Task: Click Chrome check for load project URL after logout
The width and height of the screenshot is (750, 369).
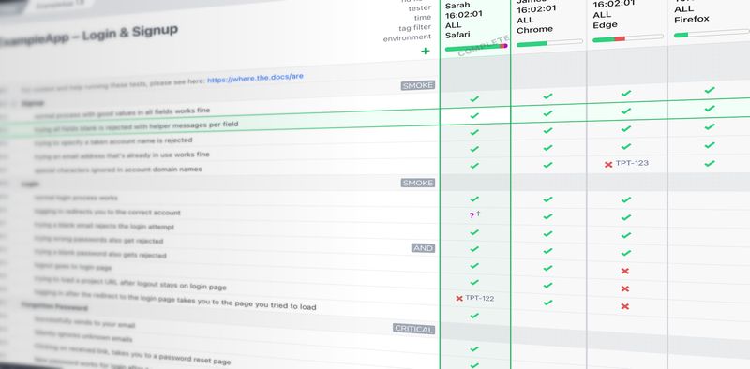Action: point(547,303)
